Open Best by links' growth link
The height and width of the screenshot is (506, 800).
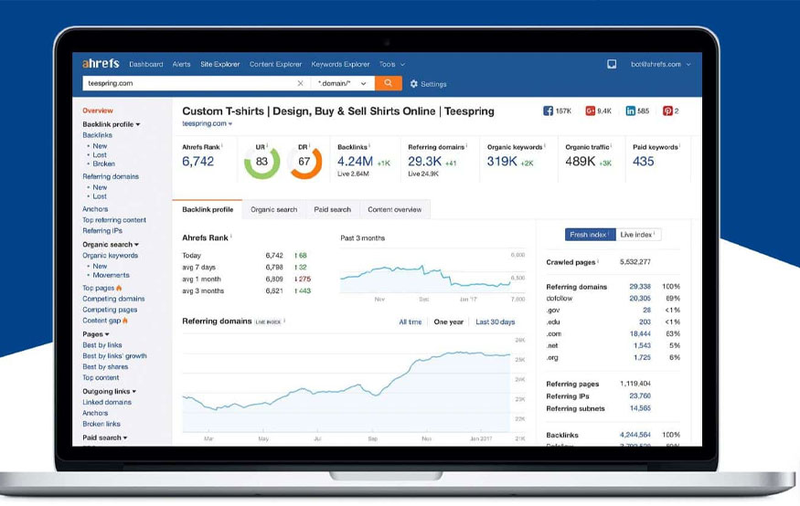click(115, 356)
